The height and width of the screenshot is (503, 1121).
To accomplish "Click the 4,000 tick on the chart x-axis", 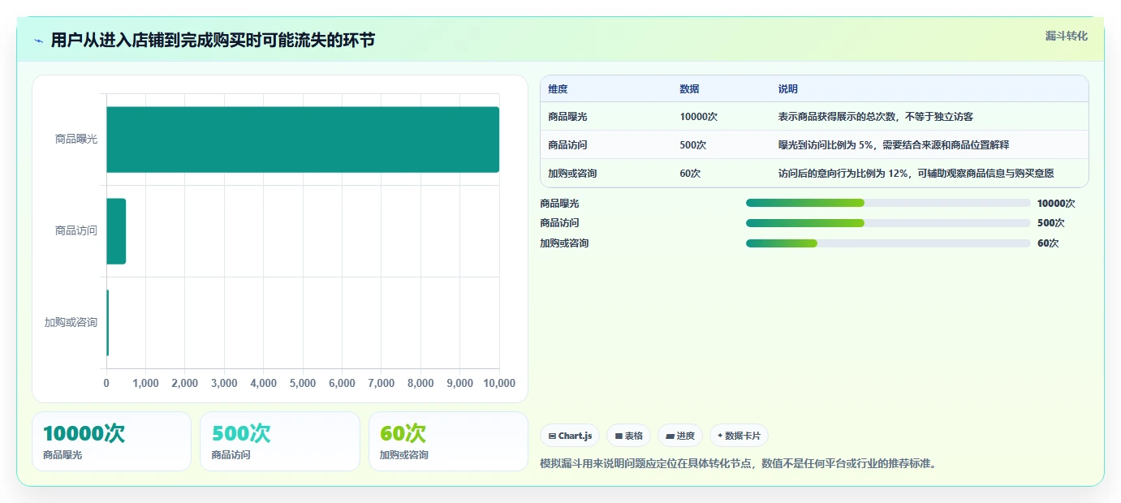I will click(264, 383).
